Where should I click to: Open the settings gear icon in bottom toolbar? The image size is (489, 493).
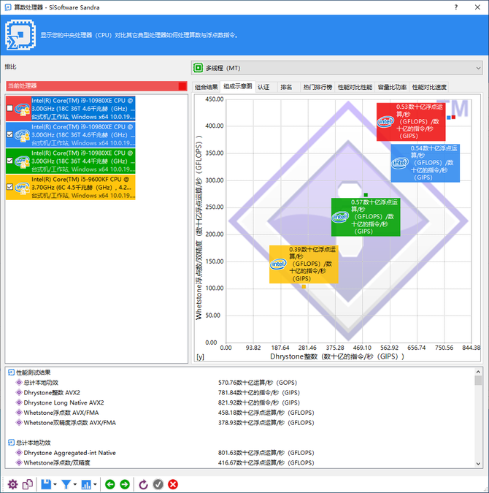click(13, 484)
